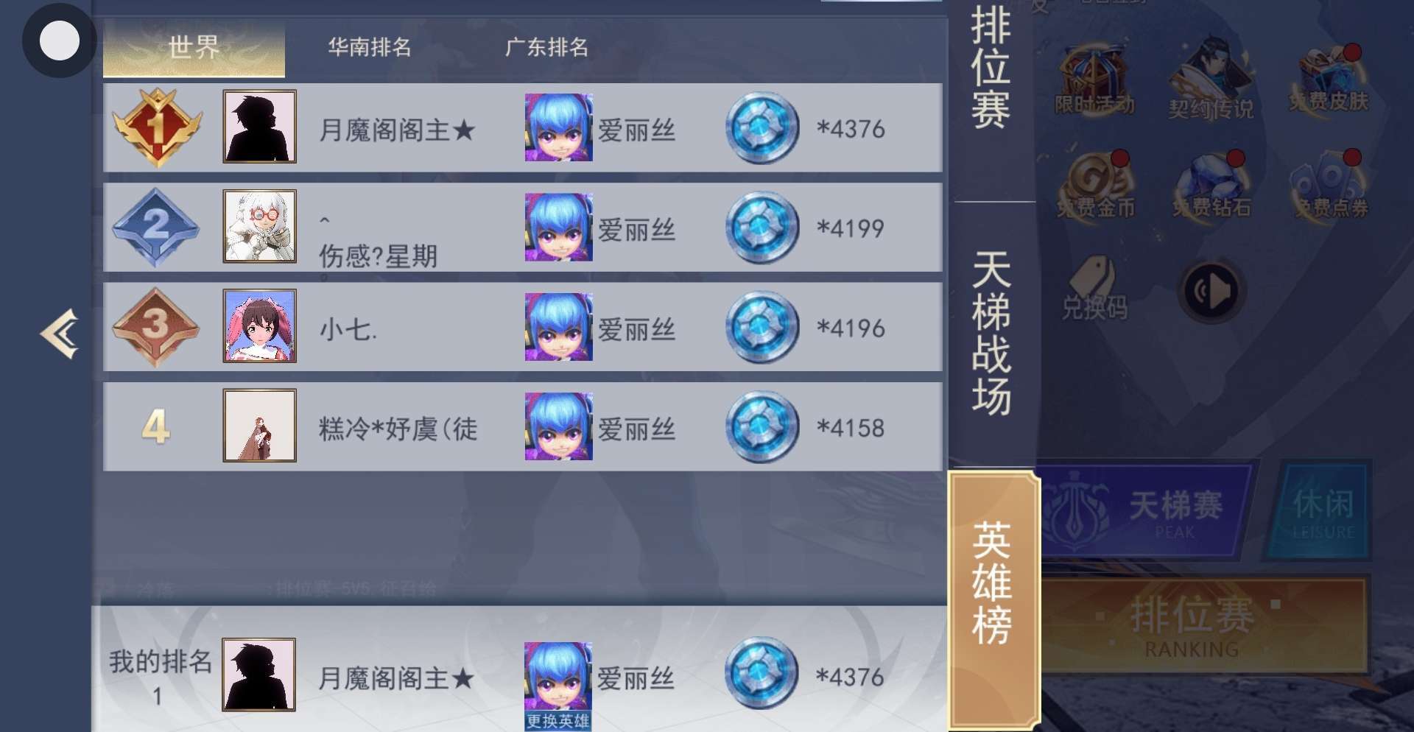1414x732 pixels.
Task: Tap the 免费皮肤 free skin icon
Action: 1329,78
